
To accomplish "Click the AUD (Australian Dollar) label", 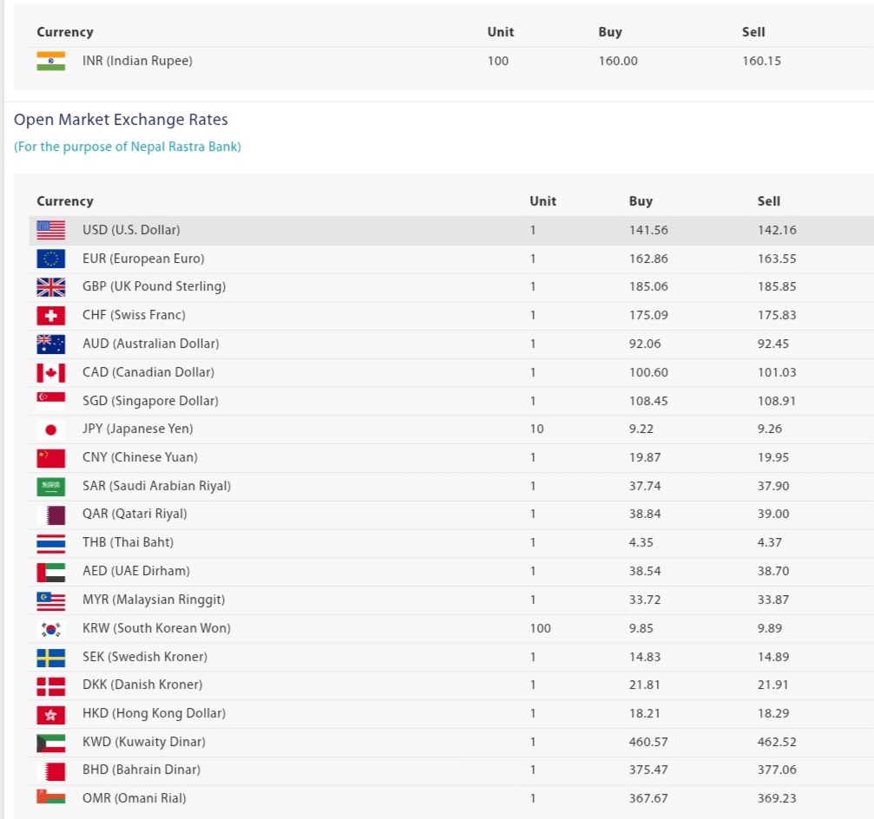I will coord(150,344).
